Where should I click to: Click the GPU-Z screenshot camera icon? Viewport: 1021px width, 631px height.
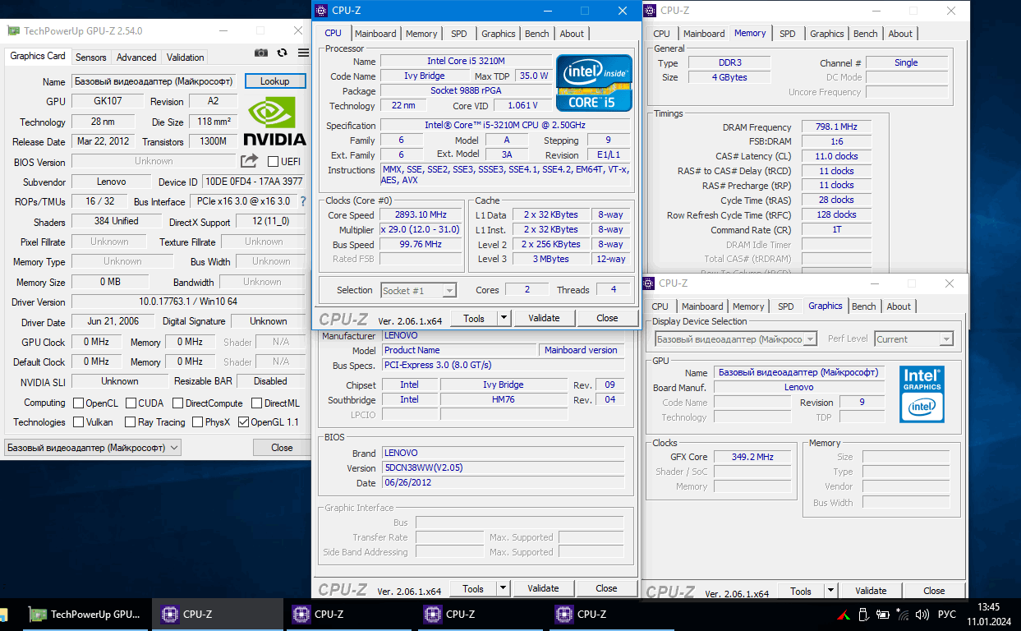click(x=261, y=53)
